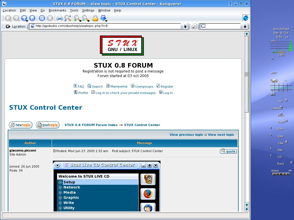Open the Settings menu
Viewport: 294px width, 220px height.
click(x=88, y=11)
